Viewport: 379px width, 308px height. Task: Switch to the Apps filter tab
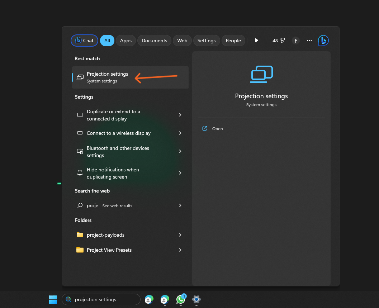point(125,41)
